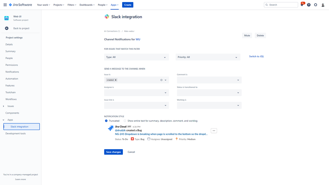Open Notifications settings
This screenshot has height=185, width=329.
pyautogui.click(x=12, y=72)
